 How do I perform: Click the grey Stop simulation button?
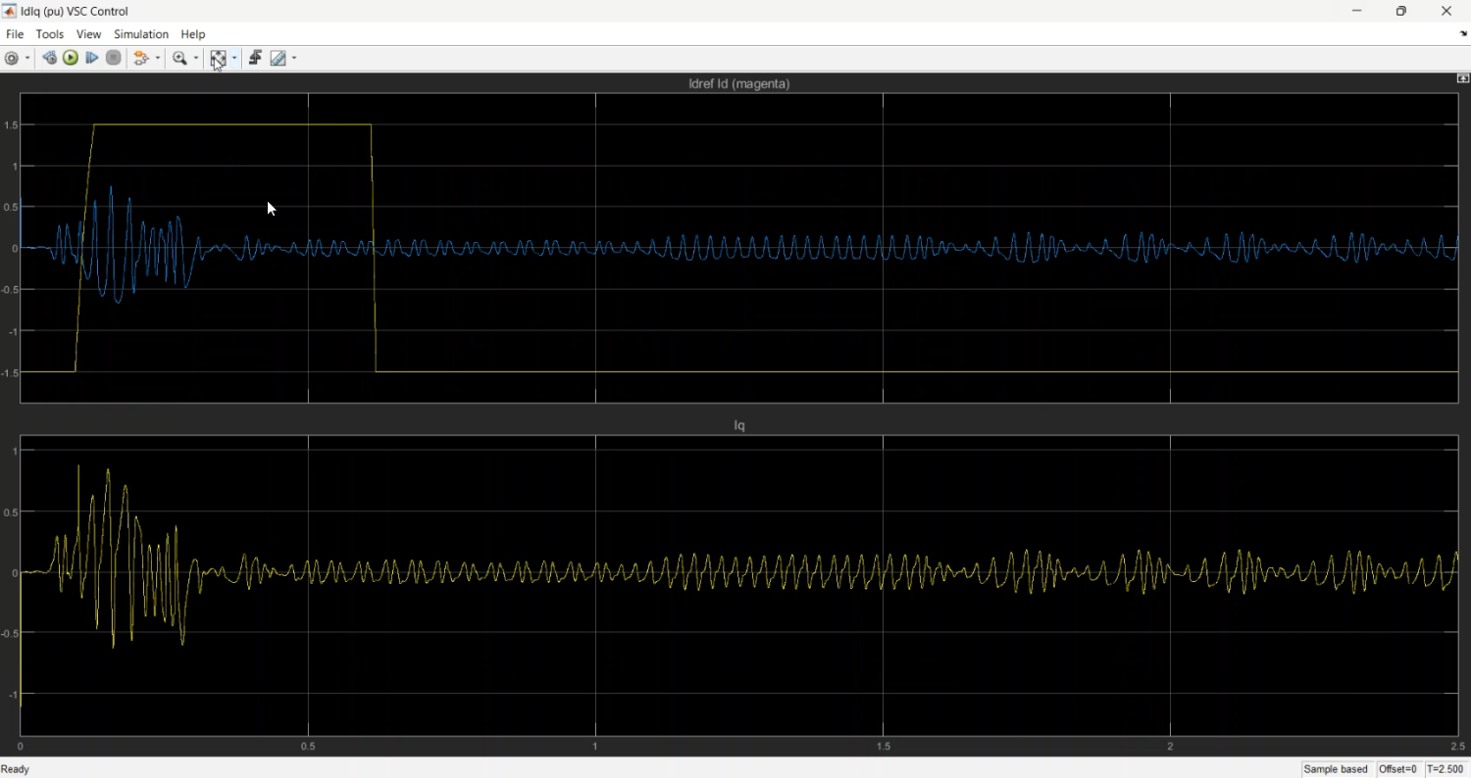click(x=114, y=59)
